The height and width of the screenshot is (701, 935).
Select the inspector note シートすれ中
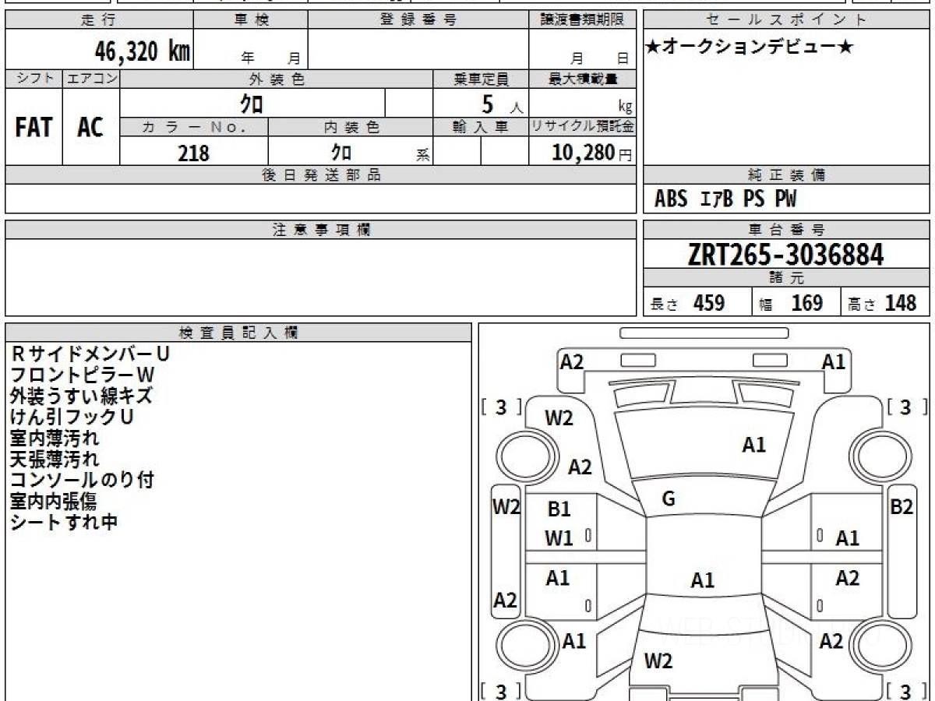click(x=63, y=523)
